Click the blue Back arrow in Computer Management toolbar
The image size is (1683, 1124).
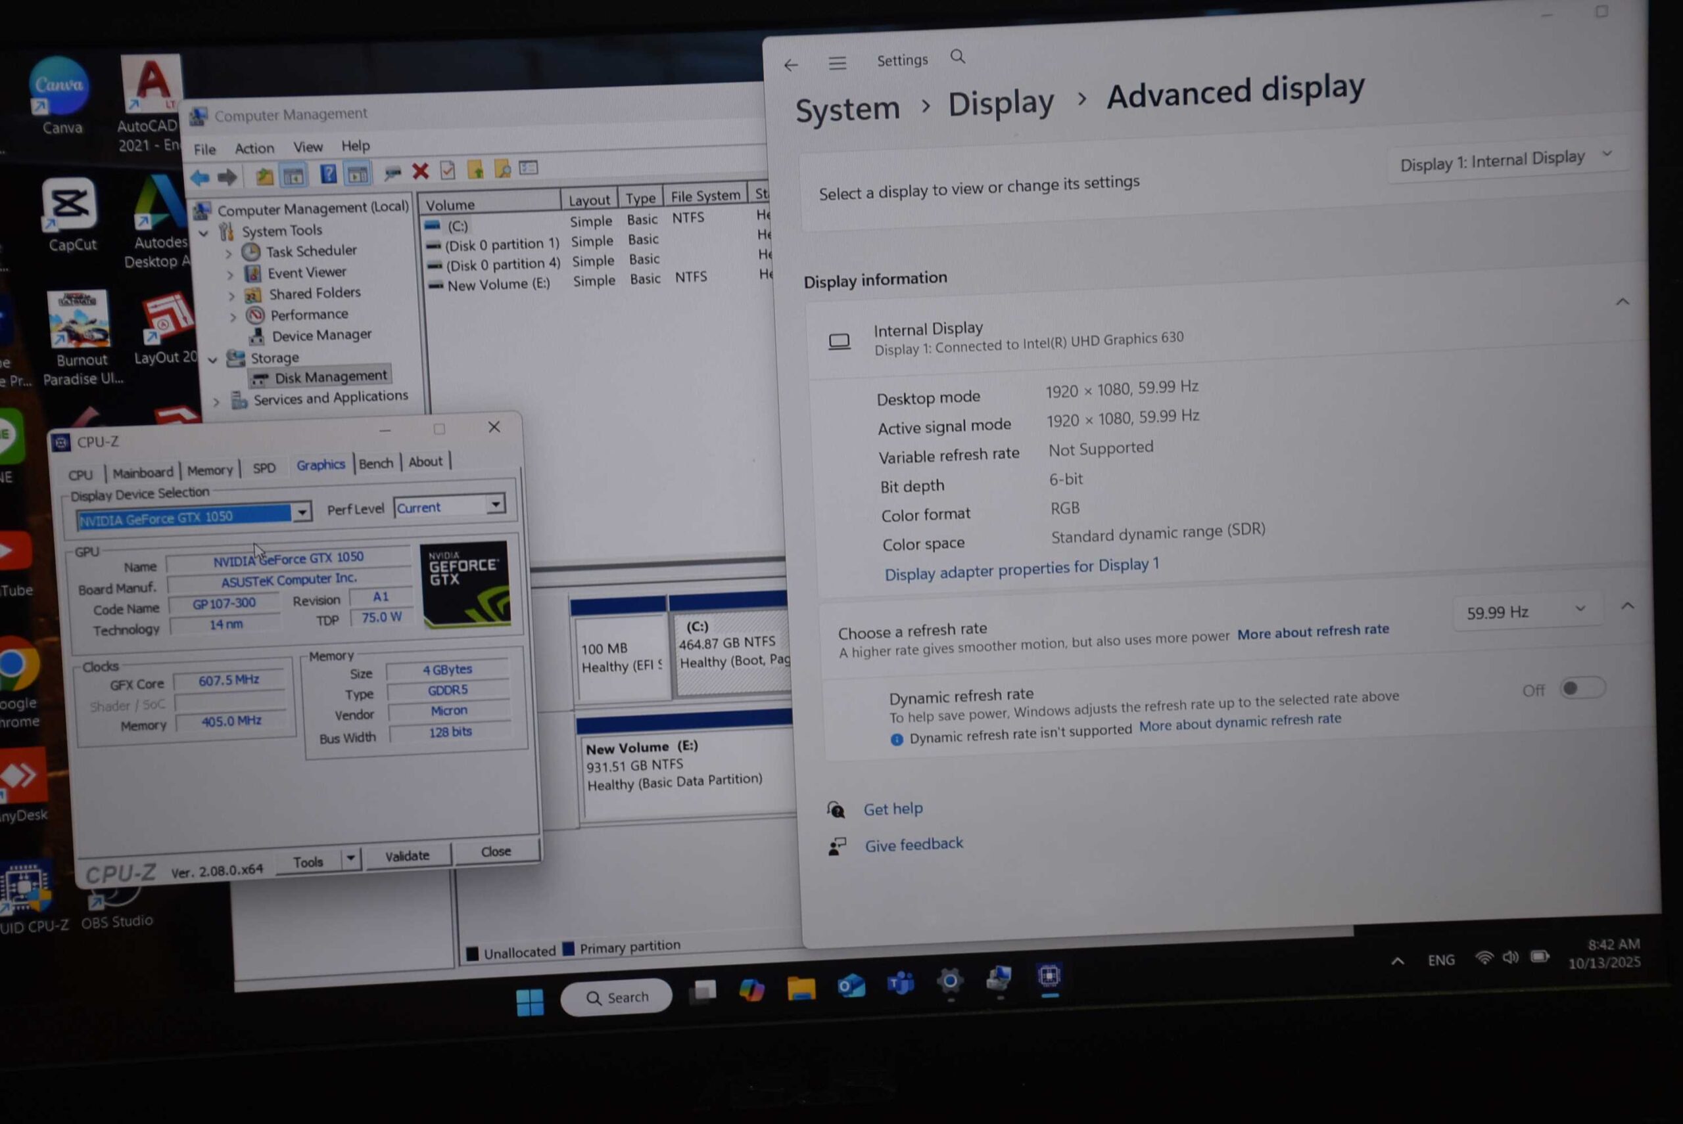200,177
